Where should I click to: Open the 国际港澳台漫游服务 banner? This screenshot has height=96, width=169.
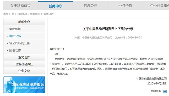tap(24, 85)
